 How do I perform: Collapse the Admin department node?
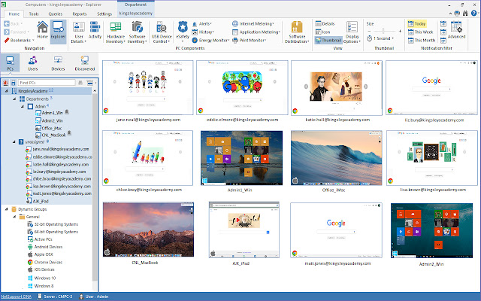point(22,106)
